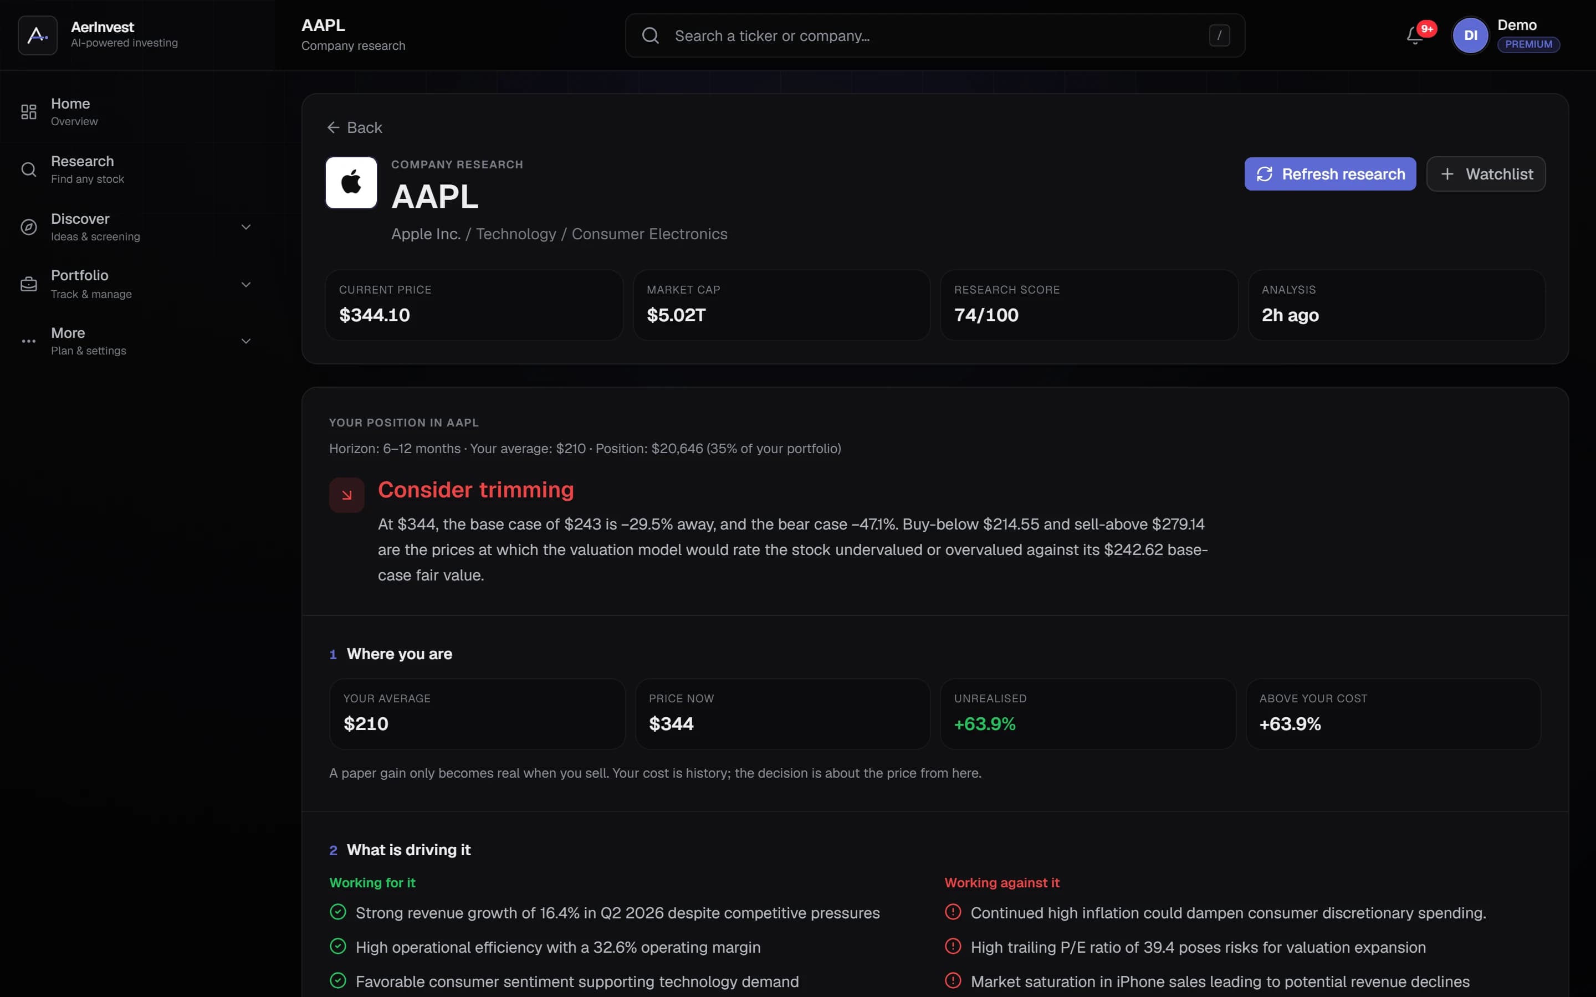The width and height of the screenshot is (1596, 997).
Task: Click check icon beside favorable consumer sentiment
Action: (x=337, y=980)
